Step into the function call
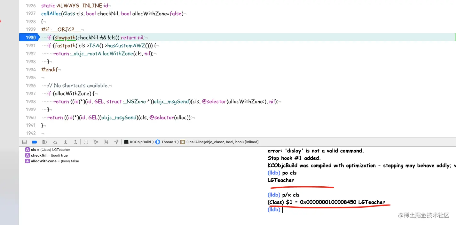The height and width of the screenshot is (225, 456). click(x=65, y=142)
